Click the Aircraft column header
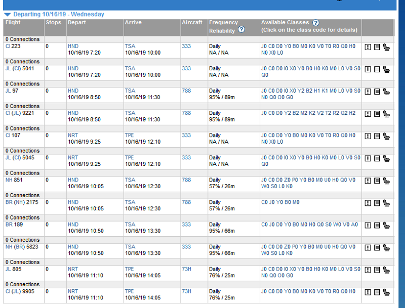Screen dimensions: 405x308 pos(192,22)
